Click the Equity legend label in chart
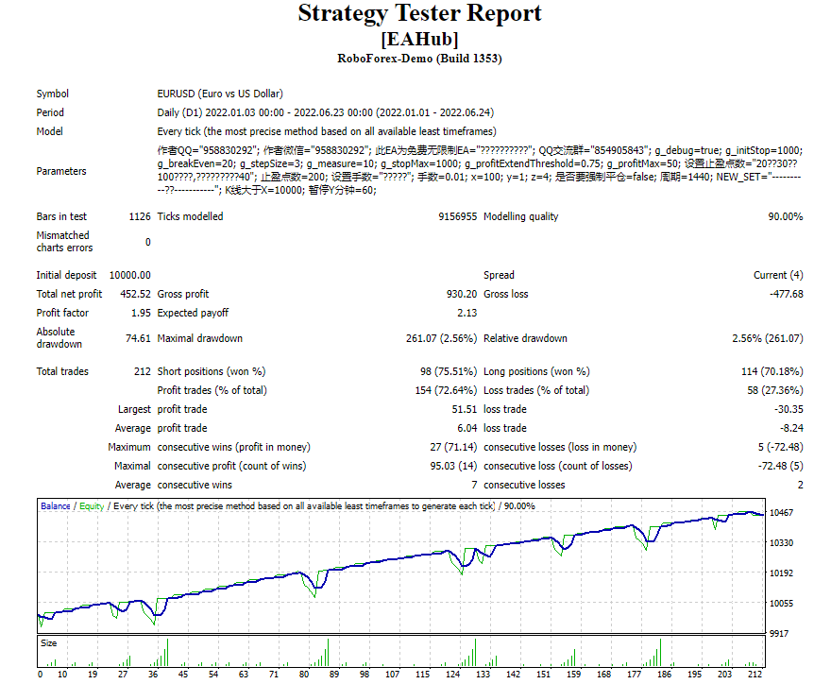 pos(92,505)
